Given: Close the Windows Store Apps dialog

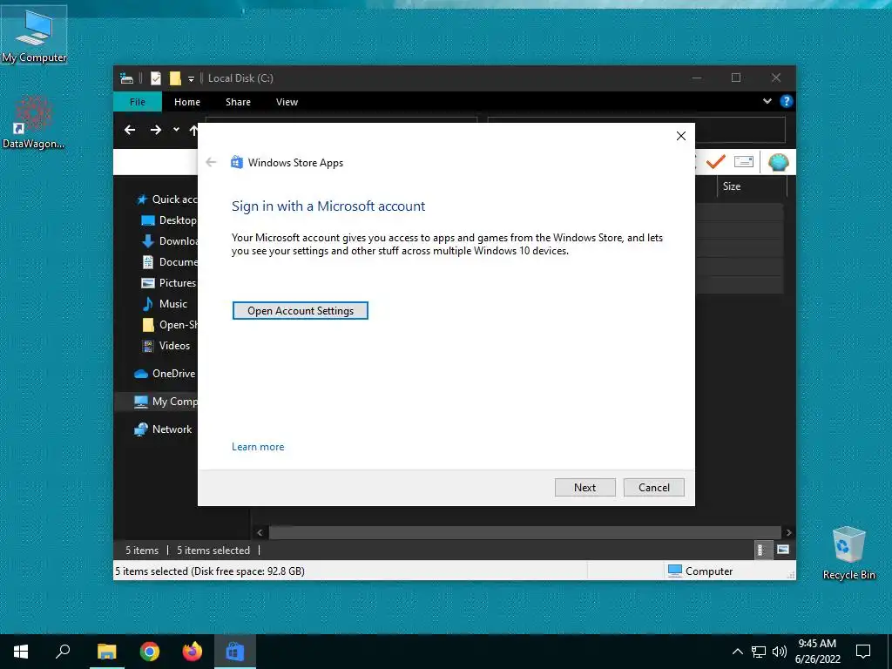Looking at the screenshot, I should (681, 136).
